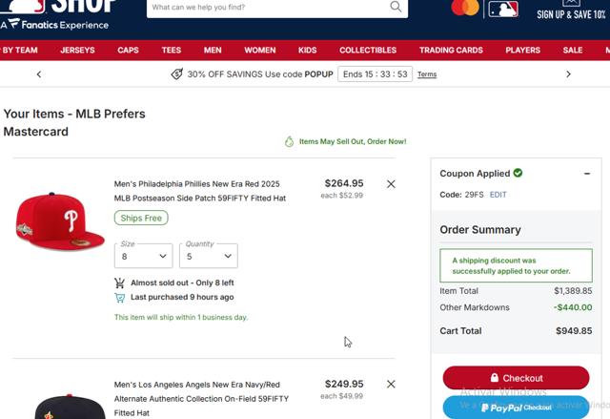
Task: Collapse the Coupon Applied section
Action: [587, 174]
